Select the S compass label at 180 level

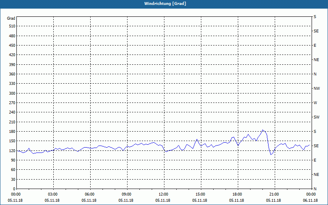coord(315,132)
